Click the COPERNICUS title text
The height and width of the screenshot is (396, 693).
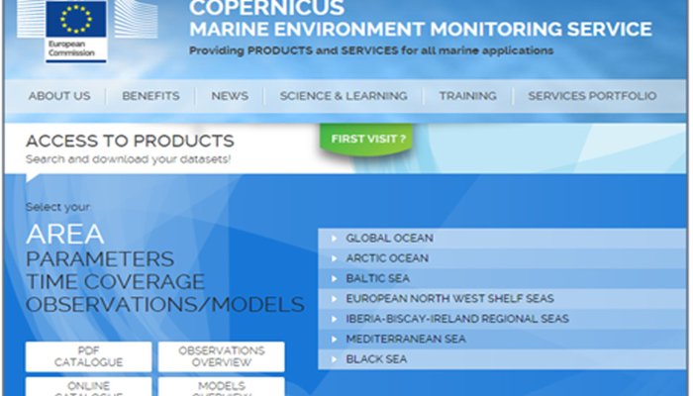coord(267,8)
